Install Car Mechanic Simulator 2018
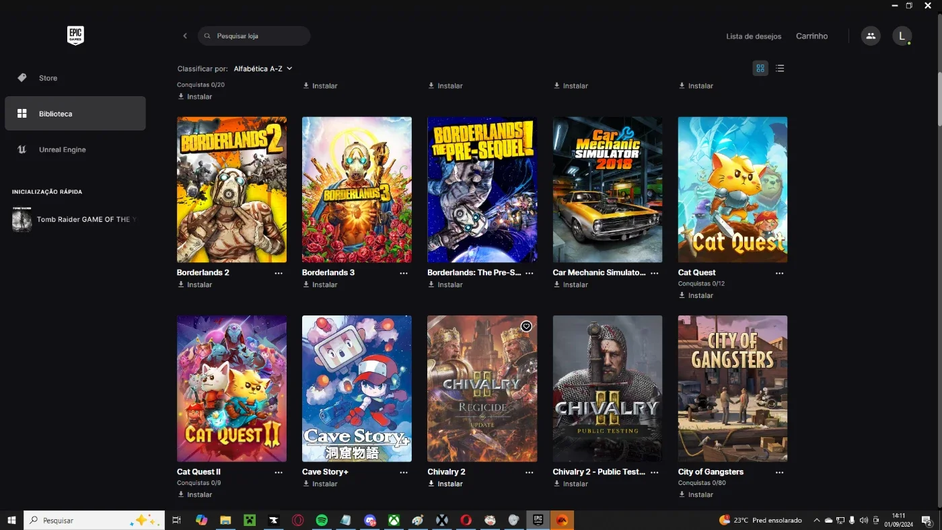This screenshot has width=942, height=530. [571, 285]
